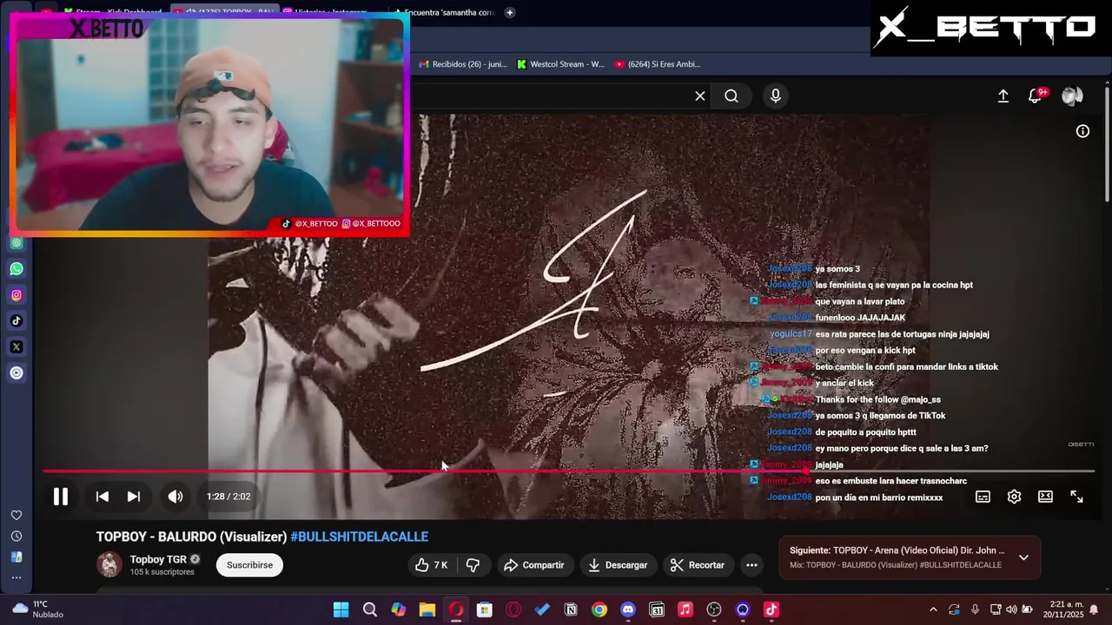Go to the previous video
Image resolution: width=1112 pixels, height=625 pixels.
(103, 497)
